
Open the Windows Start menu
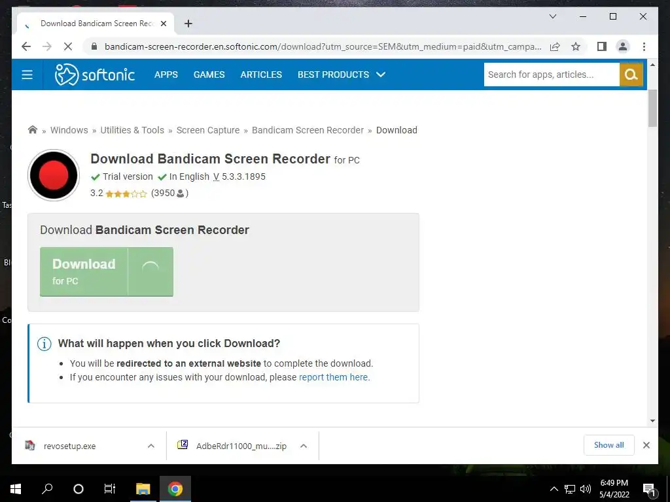pos(16,489)
